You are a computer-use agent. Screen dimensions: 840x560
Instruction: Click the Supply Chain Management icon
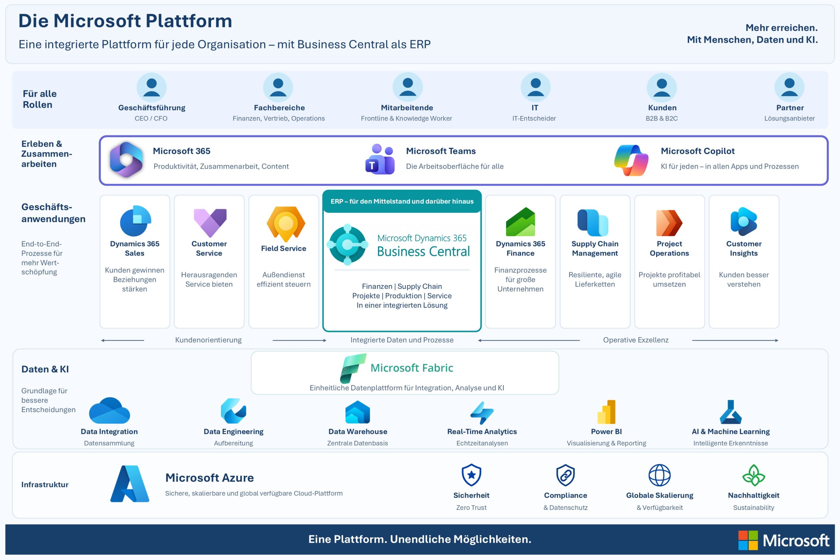point(593,222)
